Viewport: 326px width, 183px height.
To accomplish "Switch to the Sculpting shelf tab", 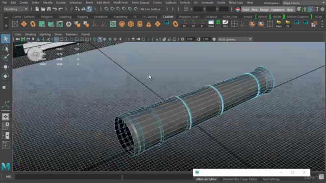I will (65, 17).
